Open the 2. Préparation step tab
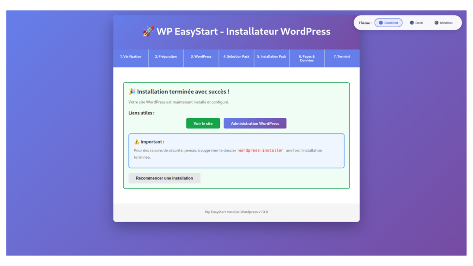 click(166, 57)
